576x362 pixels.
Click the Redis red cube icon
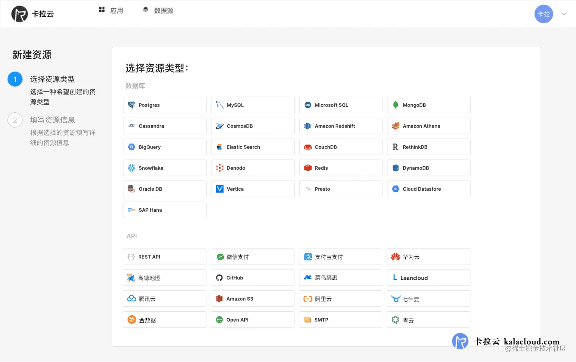[308, 168]
